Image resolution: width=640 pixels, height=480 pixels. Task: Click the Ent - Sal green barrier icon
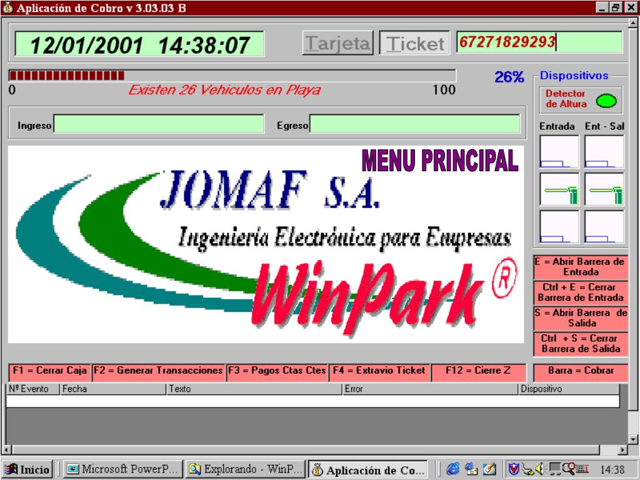coord(604,189)
